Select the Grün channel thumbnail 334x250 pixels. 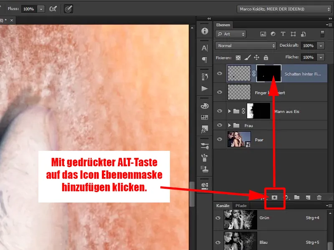(240, 220)
